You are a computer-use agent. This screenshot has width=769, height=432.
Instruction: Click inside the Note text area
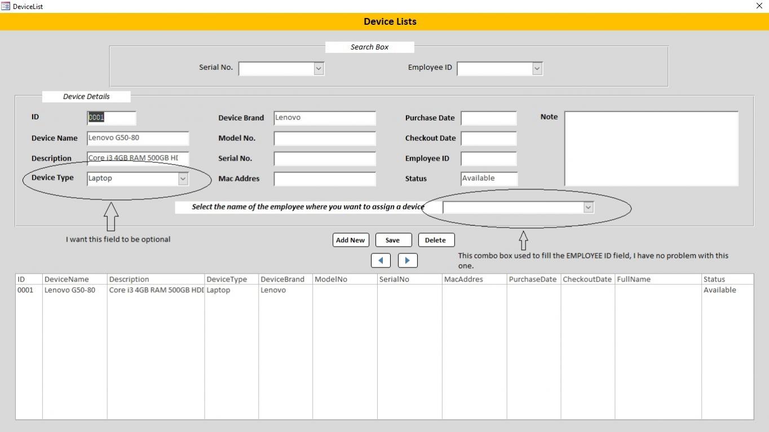tap(651, 148)
